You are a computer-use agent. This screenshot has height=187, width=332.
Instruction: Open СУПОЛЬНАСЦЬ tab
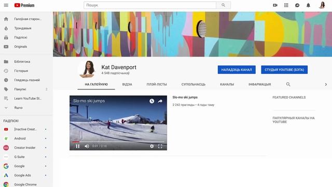193,84
